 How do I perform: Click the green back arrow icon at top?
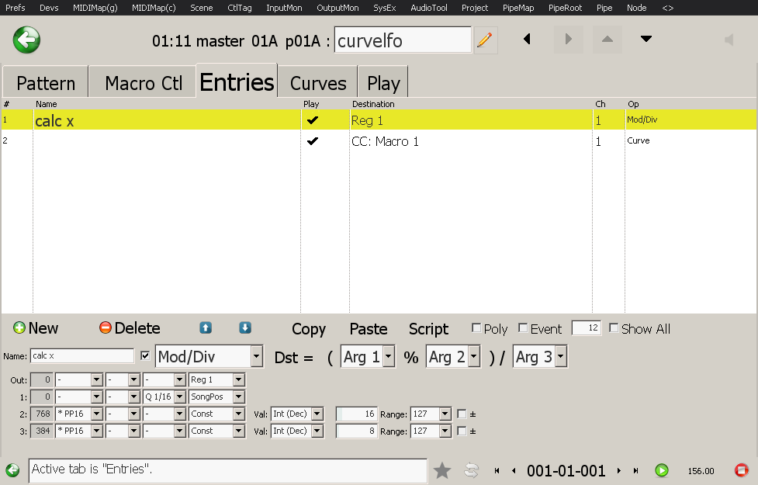(27, 40)
